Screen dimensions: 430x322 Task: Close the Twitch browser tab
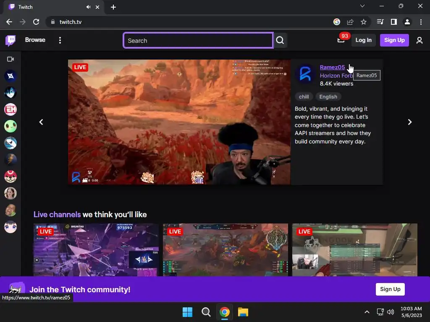tap(97, 7)
